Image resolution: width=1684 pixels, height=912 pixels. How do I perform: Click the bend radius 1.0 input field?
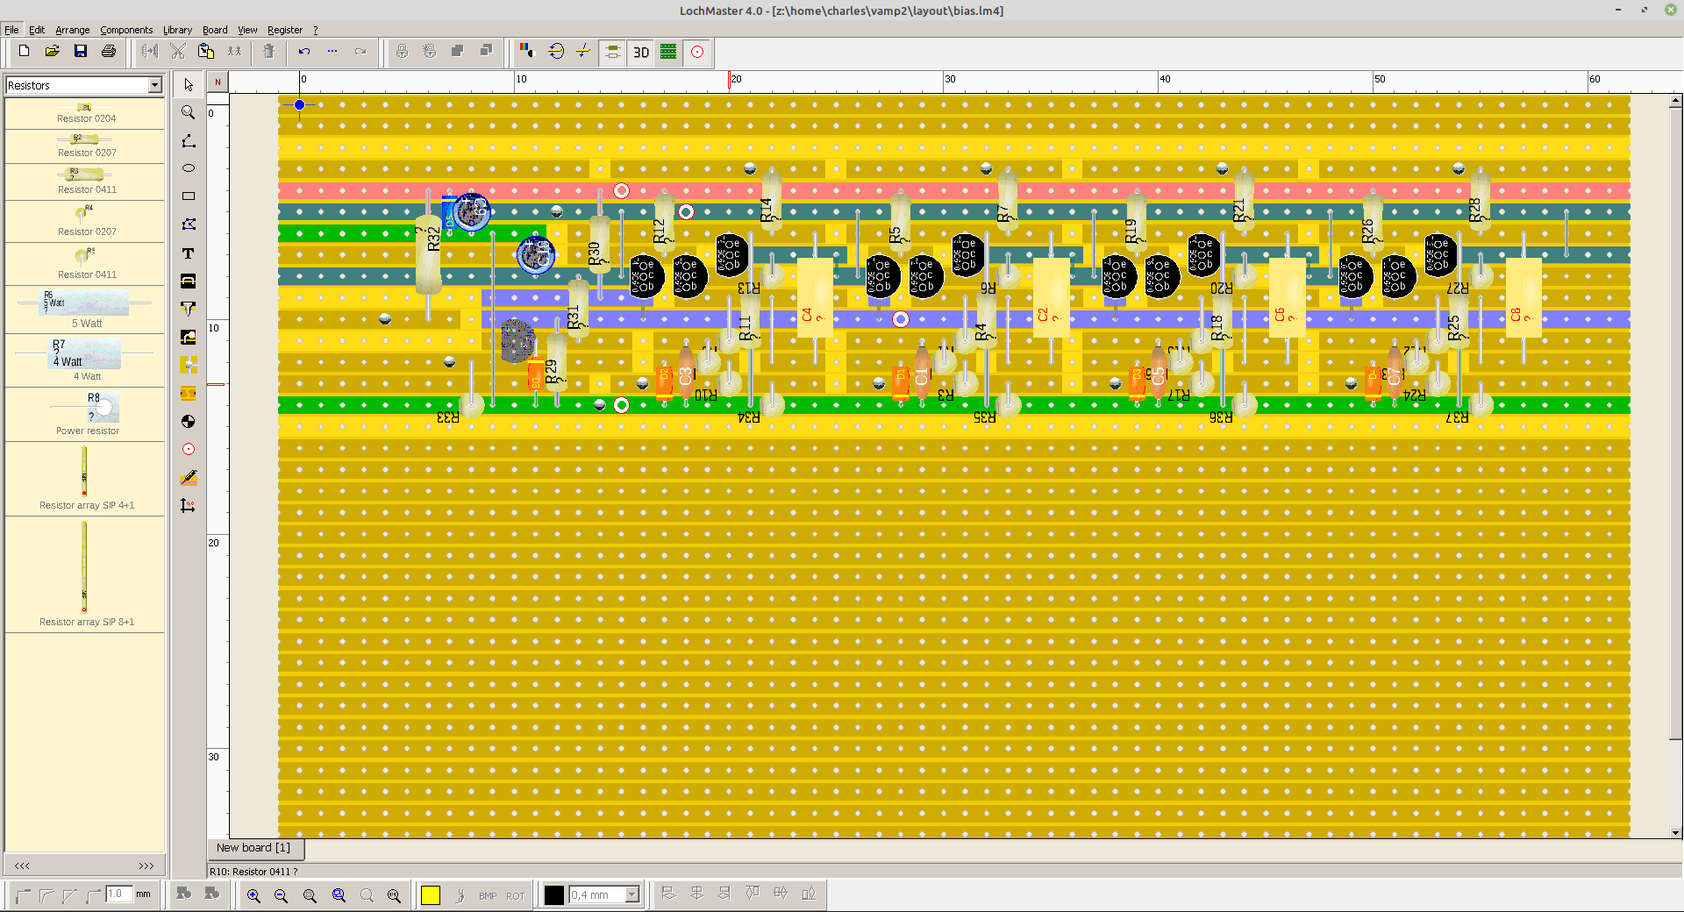coord(118,894)
